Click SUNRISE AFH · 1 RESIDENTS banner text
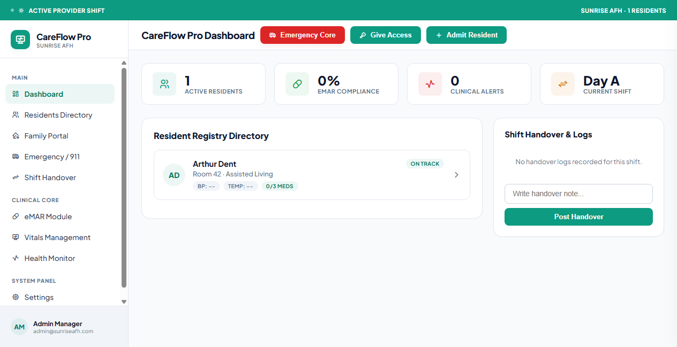Screen dimensions: 677x347 click(623, 11)
